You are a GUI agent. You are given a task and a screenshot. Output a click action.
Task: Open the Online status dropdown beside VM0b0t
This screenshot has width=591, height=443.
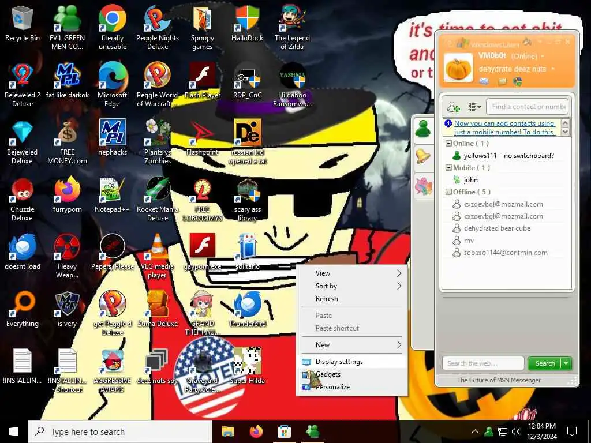coord(543,56)
